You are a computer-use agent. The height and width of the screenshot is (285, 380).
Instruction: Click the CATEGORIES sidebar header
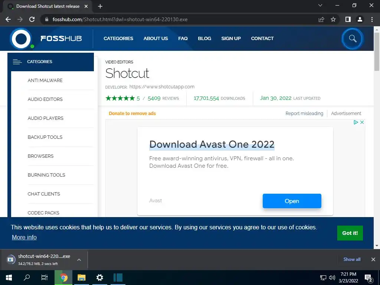[50, 62]
